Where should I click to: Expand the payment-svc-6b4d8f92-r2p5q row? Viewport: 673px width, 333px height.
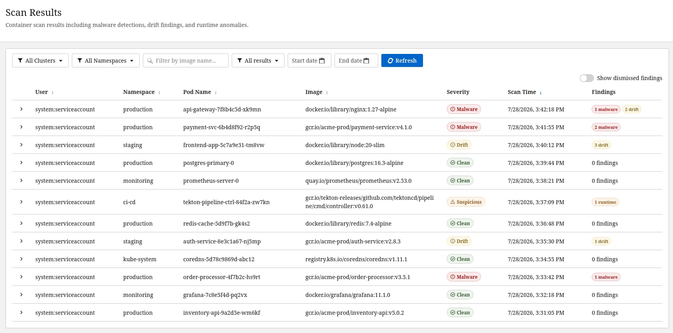[21, 127]
